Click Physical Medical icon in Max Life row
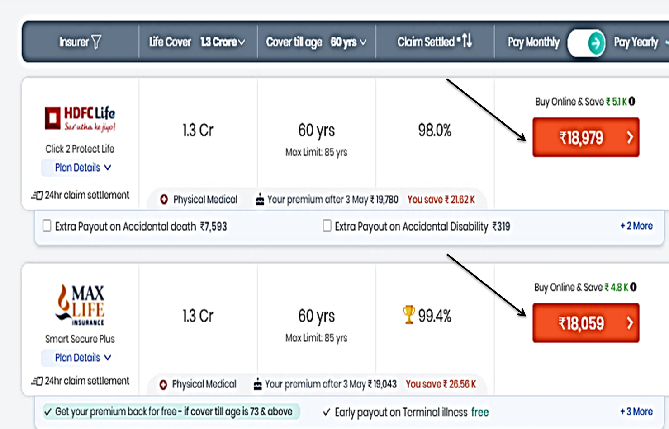669x429 pixels. coord(163,384)
